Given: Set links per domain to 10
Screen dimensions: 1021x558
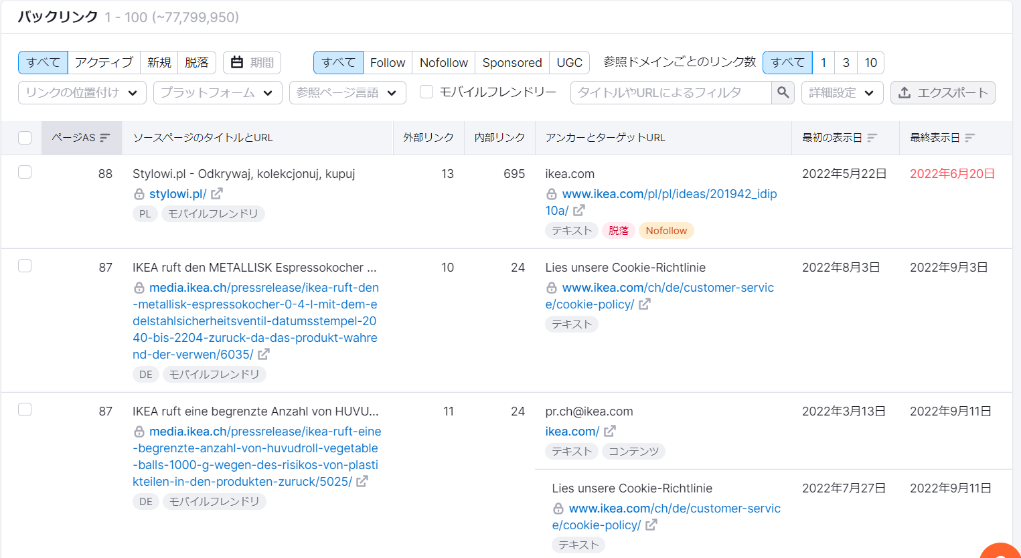Looking at the screenshot, I should click(x=871, y=62).
